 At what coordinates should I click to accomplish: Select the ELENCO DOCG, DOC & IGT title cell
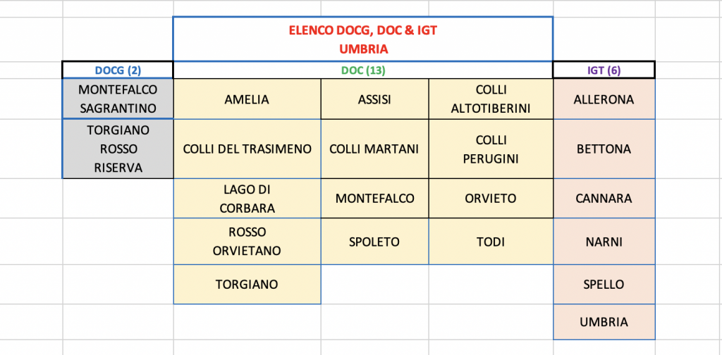(x=363, y=39)
